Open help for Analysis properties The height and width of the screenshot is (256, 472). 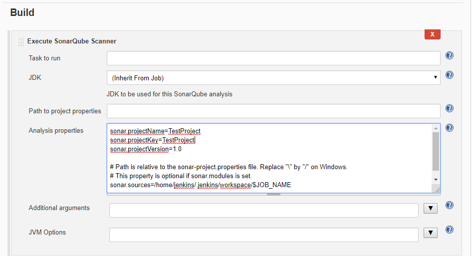[x=450, y=128]
